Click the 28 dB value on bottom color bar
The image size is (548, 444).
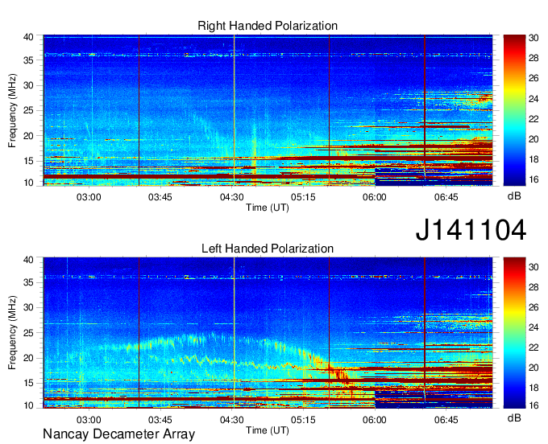click(533, 287)
